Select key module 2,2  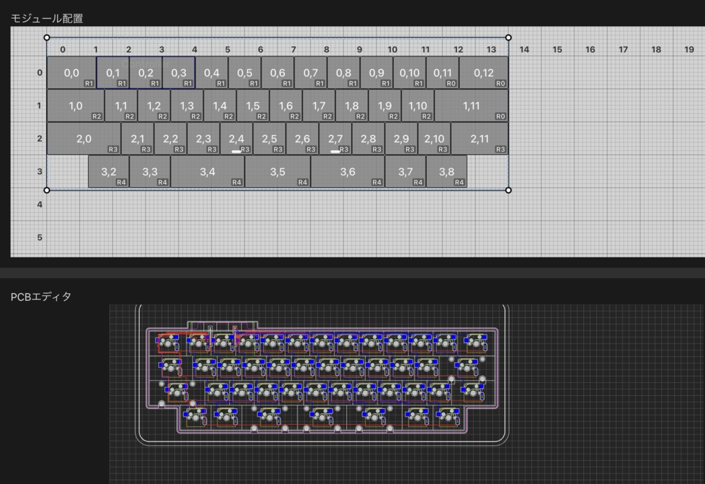pos(171,138)
